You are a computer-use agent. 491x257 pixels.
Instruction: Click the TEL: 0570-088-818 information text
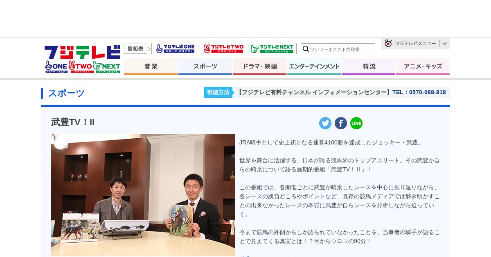pyautogui.click(x=419, y=92)
